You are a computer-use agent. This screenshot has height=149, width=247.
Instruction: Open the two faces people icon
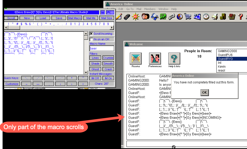click(145, 17)
